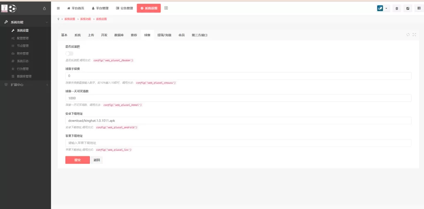Image resolution: width=424 pixels, height=209 pixels.
Task: Click the refresh icon on settings panel
Action: pos(408,35)
